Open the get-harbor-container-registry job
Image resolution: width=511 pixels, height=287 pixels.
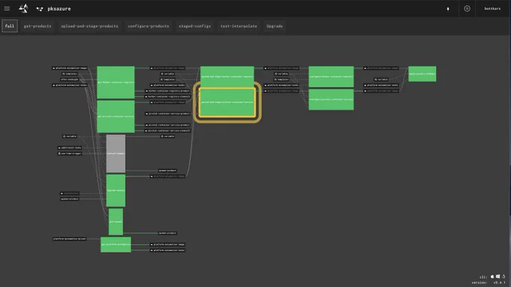click(x=116, y=83)
